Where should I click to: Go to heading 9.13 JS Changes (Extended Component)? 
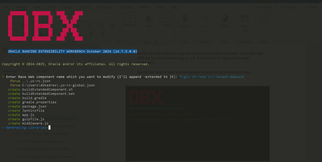43,149
